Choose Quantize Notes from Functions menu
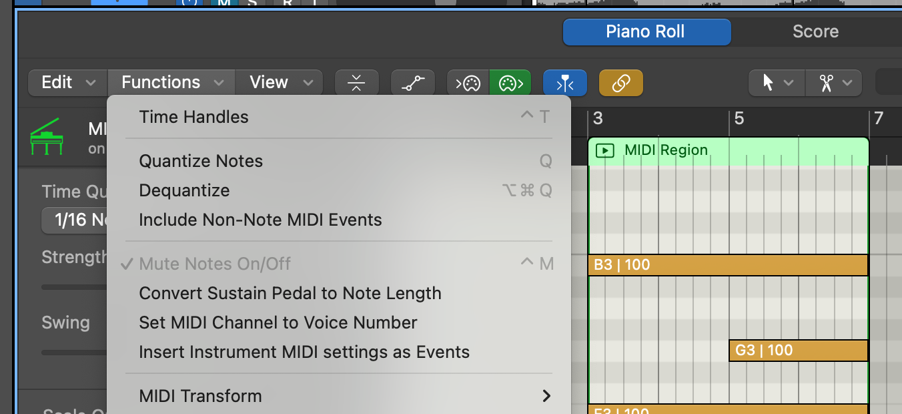The height and width of the screenshot is (414, 902). [201, 161]
